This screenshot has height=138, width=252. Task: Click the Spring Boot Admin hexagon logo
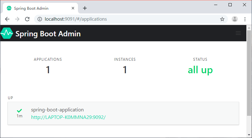click(x=7, y=33)
